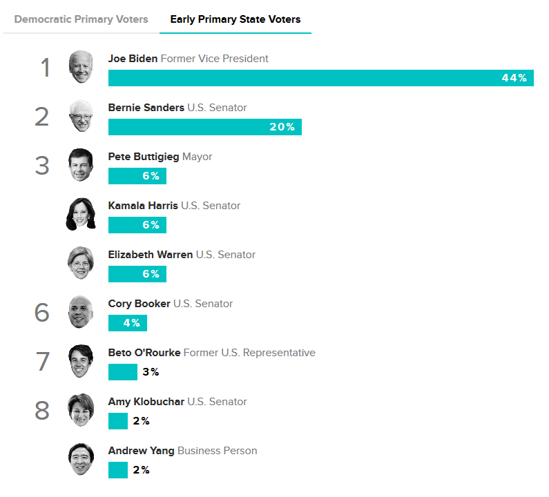Click Cory Booker's 4% bar
549x497 pixels.
click(128, 323)
